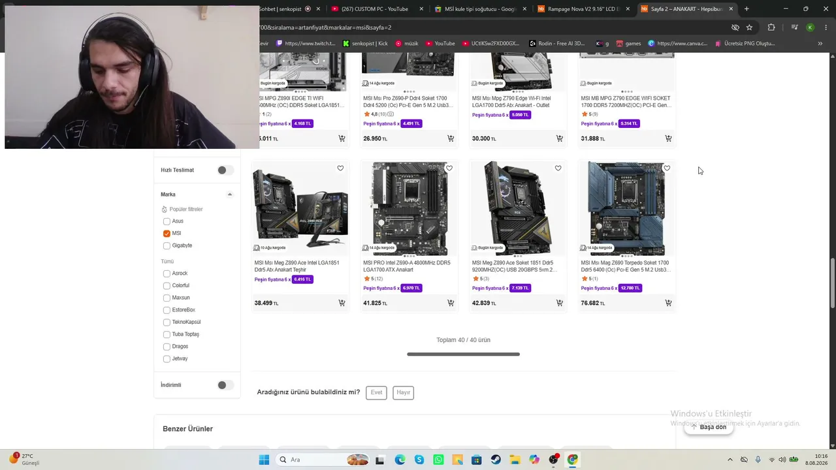
Task: Click the Başa dön back-to-top button
Action: (x=709, y=427)
